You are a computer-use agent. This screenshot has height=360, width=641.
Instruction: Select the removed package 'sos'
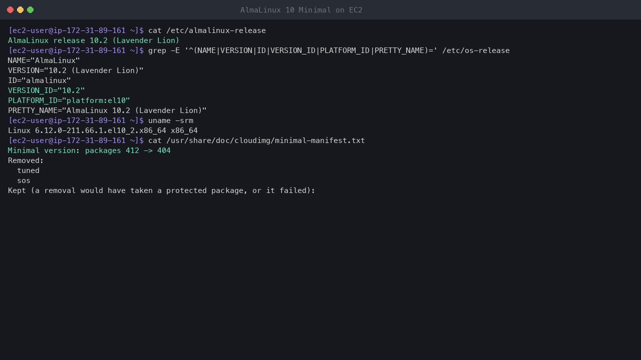tap(24, 180)
